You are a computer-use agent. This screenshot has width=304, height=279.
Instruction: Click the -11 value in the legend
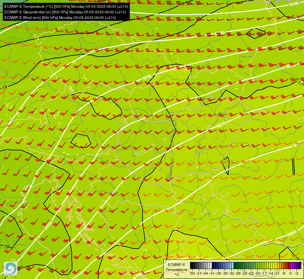pos(277,273)
